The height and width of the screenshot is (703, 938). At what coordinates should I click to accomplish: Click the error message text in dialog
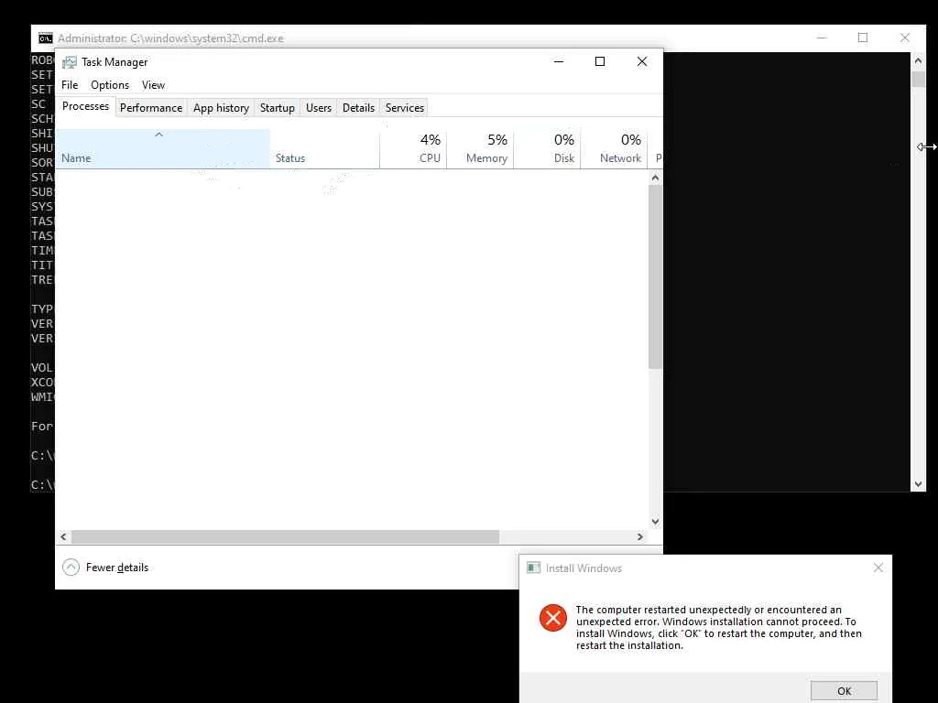(718, 627)
